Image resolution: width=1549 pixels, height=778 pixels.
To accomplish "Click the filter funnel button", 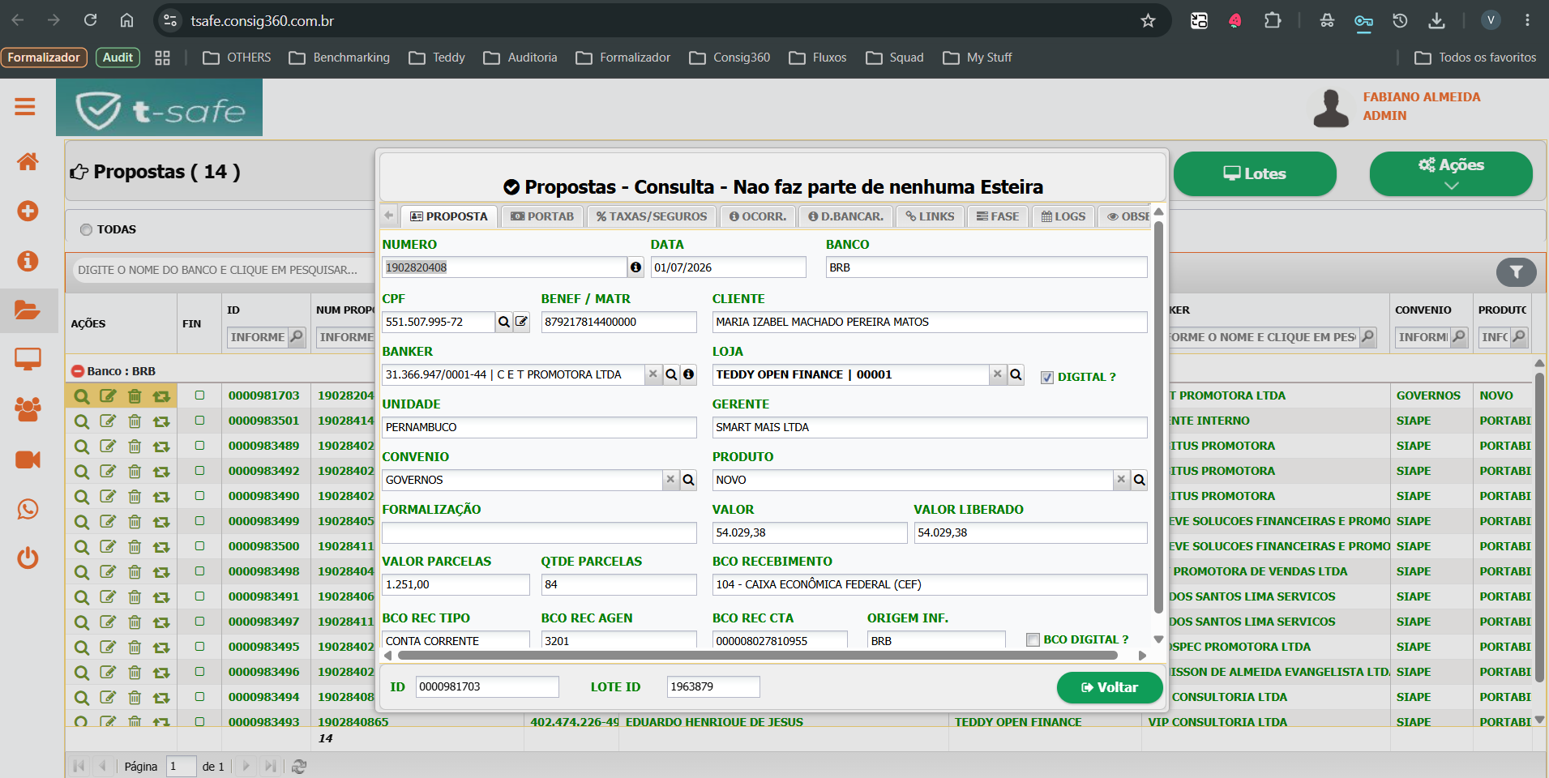I will (1516, 272).
